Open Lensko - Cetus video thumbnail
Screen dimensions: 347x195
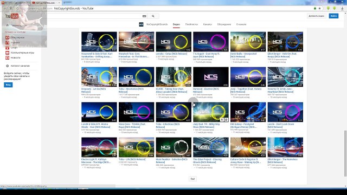[x=173, y=42]
